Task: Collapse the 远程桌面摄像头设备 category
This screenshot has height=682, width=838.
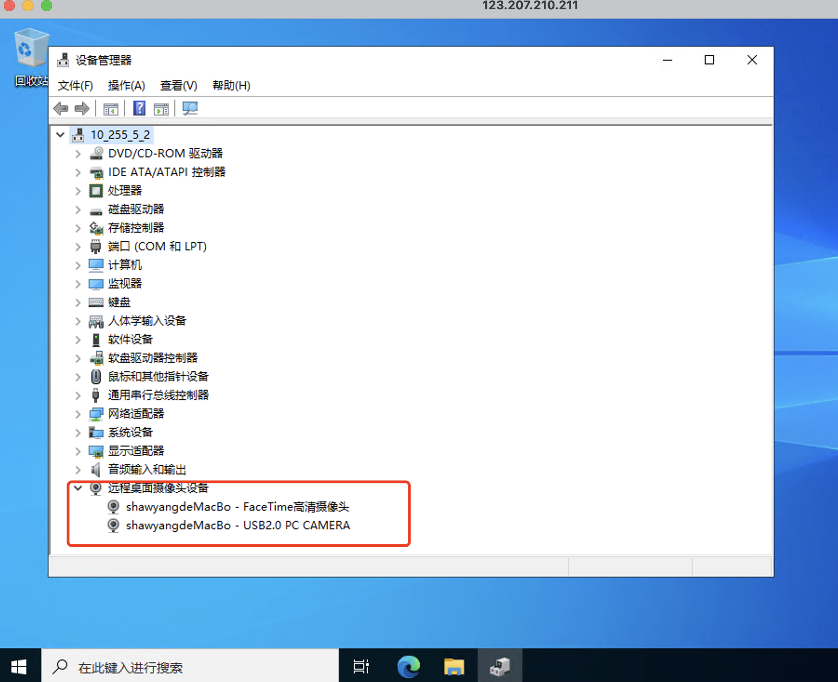Action: pos(78,488)
